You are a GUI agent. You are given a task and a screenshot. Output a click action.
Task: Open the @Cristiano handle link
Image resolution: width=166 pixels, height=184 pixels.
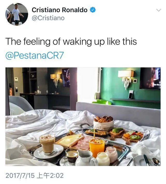coord(48,18)
